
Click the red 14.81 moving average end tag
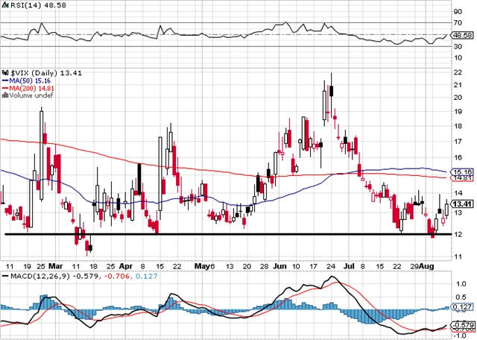pos(463,177)
